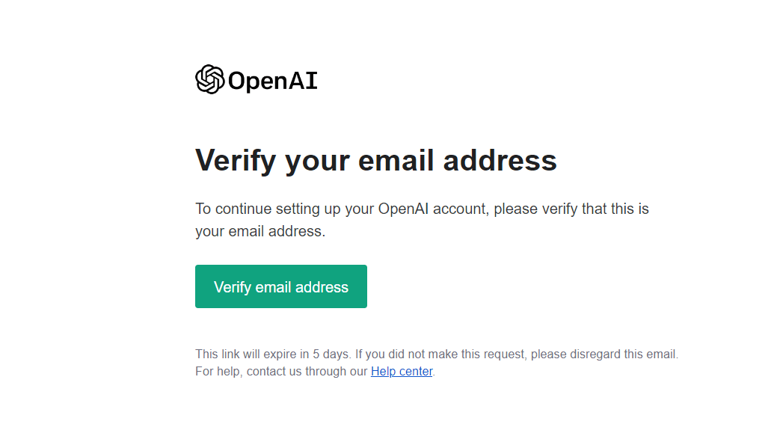This screenshot has height=445, width=783.
Task: Click "please disregard this email" text
Action: coord(604,354)
